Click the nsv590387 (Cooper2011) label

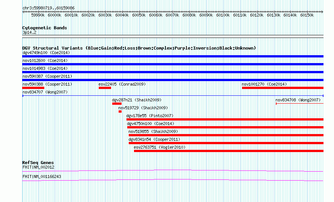[x=47, y=76]
